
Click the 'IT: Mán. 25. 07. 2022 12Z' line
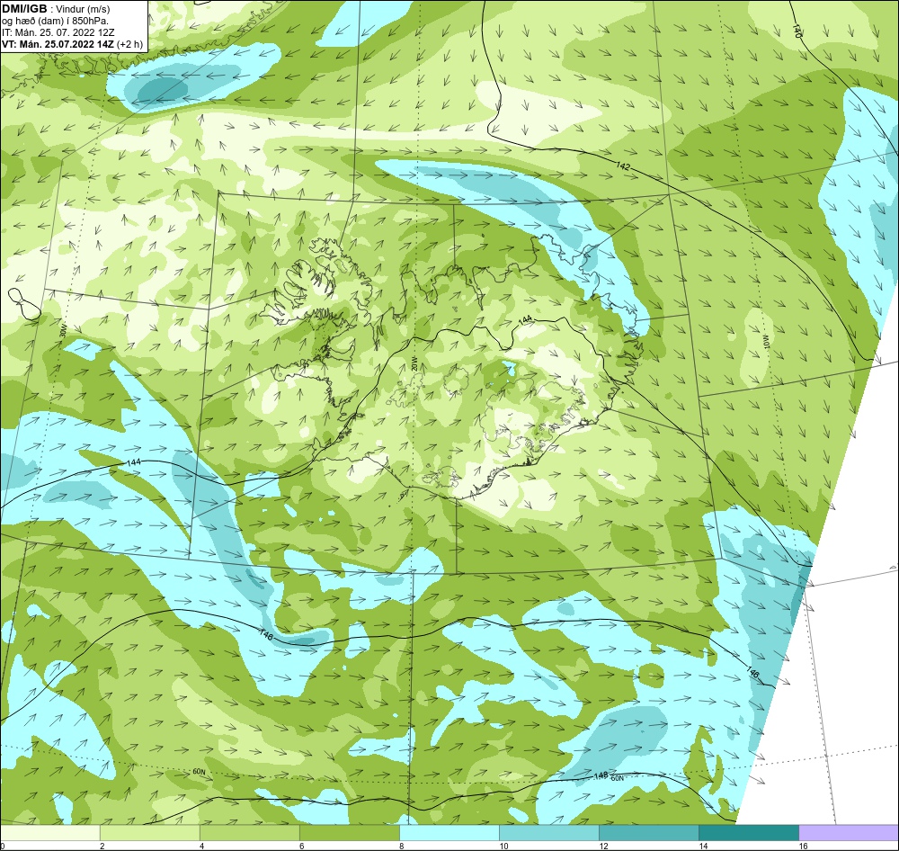pyautogui.click(x=59, y=32)
